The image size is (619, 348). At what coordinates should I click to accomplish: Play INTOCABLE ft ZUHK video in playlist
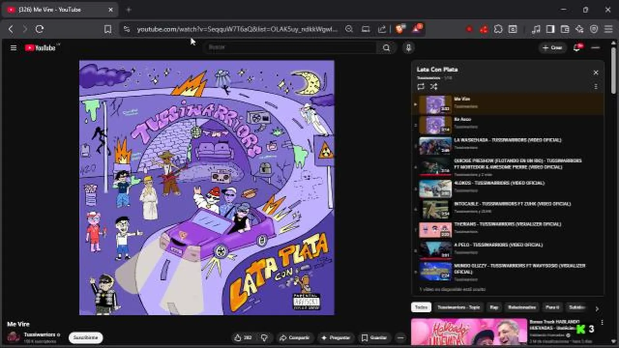[x=508, y=209]
